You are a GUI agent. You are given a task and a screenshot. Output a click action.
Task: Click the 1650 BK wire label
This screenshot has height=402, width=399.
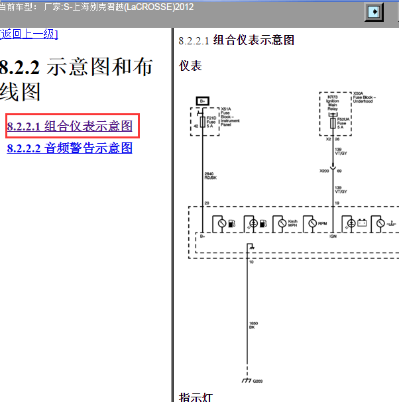coord(253,325)
